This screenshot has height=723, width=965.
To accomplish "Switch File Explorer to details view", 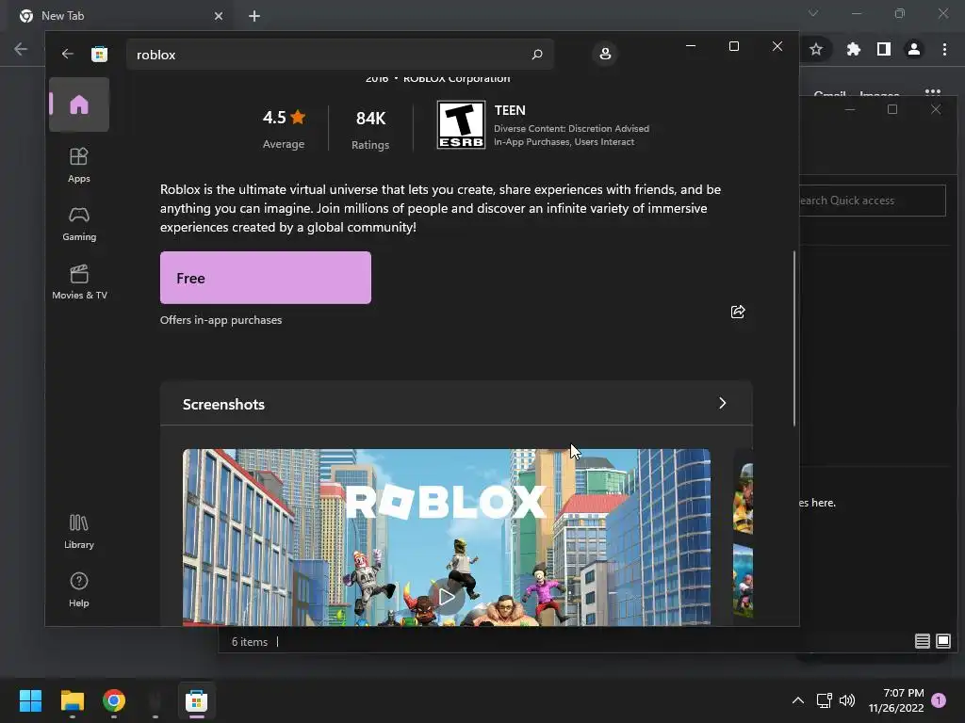I will (x=922, y=641).
